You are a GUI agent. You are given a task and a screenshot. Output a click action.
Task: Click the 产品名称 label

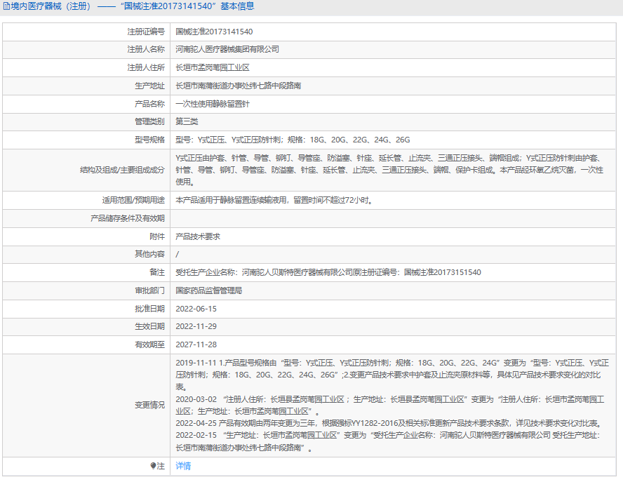click(149, 104)
